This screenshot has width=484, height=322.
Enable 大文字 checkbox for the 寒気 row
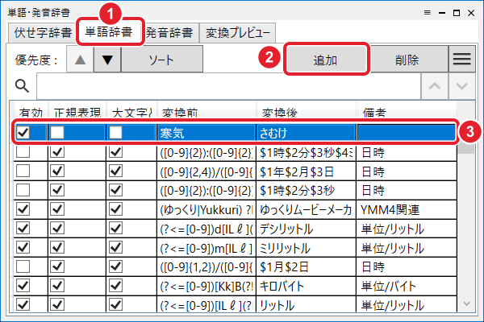(115, 133)
